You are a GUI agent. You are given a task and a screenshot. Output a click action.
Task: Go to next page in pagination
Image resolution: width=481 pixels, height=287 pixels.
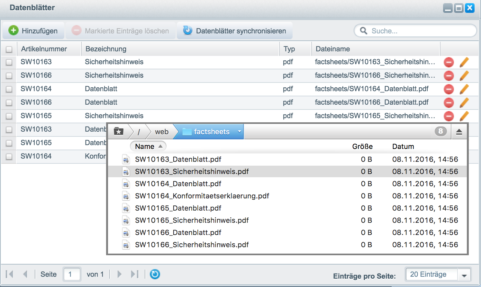[x=119, y=274]
